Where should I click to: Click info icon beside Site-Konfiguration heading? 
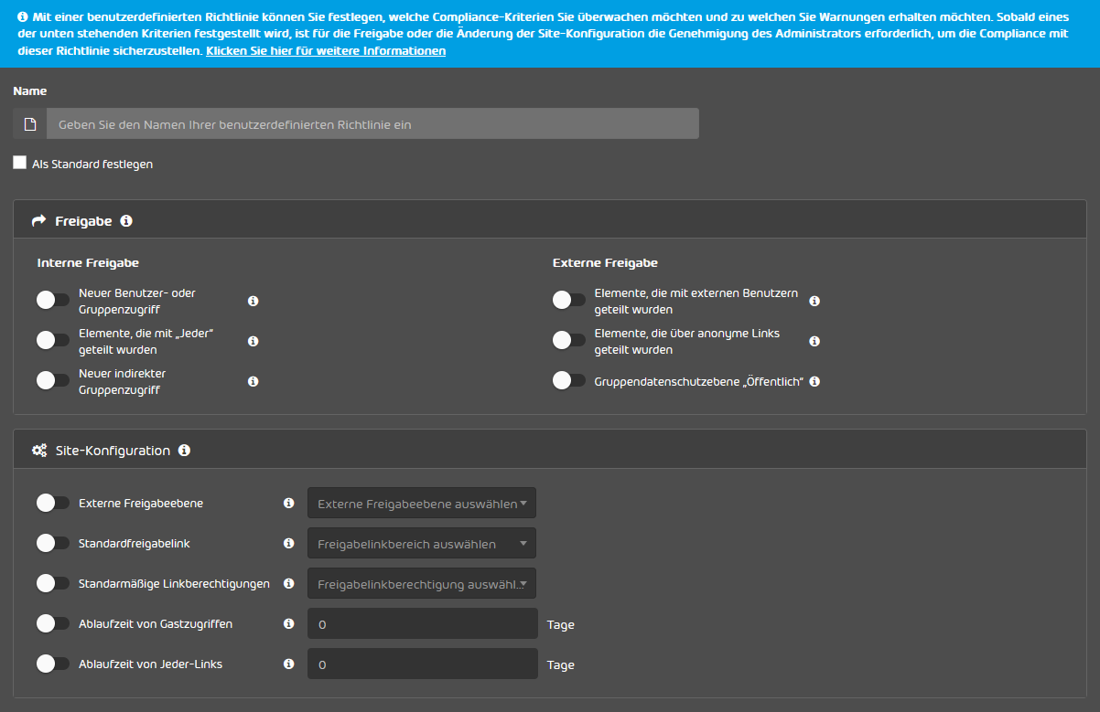[184, 451]
